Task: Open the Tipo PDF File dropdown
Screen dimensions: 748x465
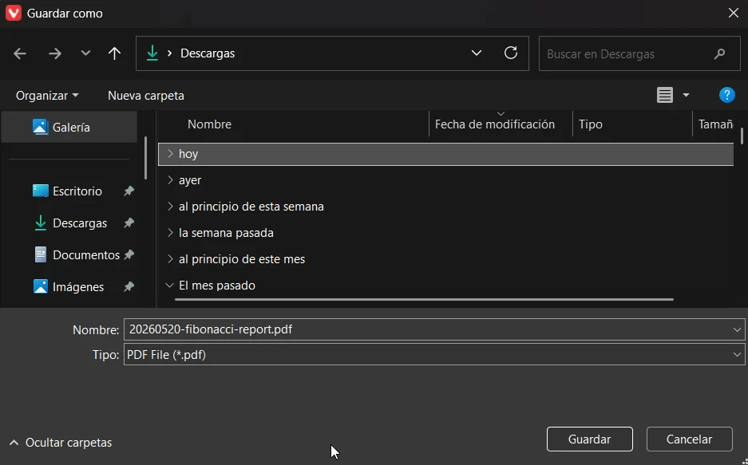Action: (x=434, y=354)
